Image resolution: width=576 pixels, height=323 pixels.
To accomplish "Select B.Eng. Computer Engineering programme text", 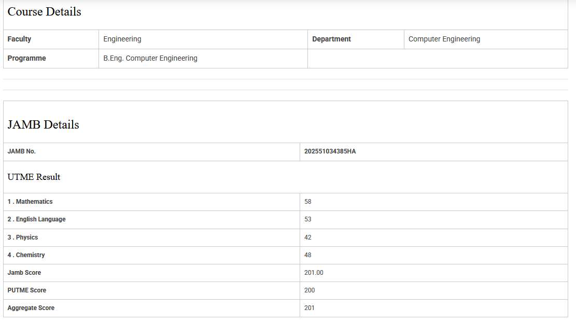I will point(150,59).
